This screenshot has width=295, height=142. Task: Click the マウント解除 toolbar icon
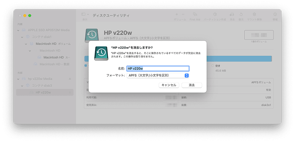(x=254, y=14)
